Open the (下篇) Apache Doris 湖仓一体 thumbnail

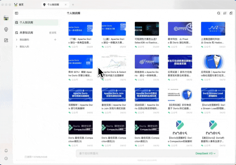(81, 29)
